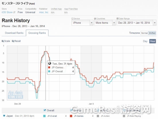The height and width of the screenshot is (119, 158).
Task: Select the Grossing Ranks tab
Action: tap(37, 33)
